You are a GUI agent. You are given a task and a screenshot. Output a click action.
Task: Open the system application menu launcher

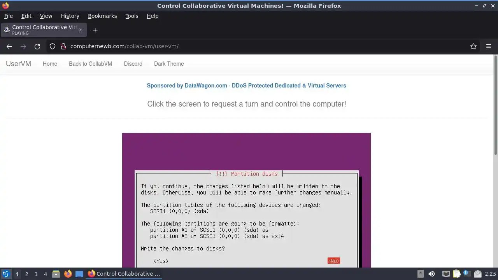(6, 274)
